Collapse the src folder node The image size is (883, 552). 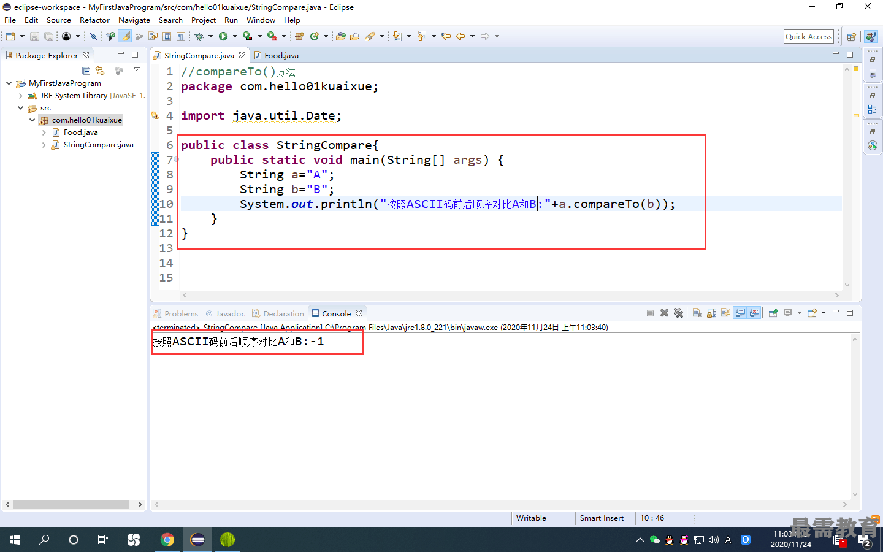(x=20, y=108)
